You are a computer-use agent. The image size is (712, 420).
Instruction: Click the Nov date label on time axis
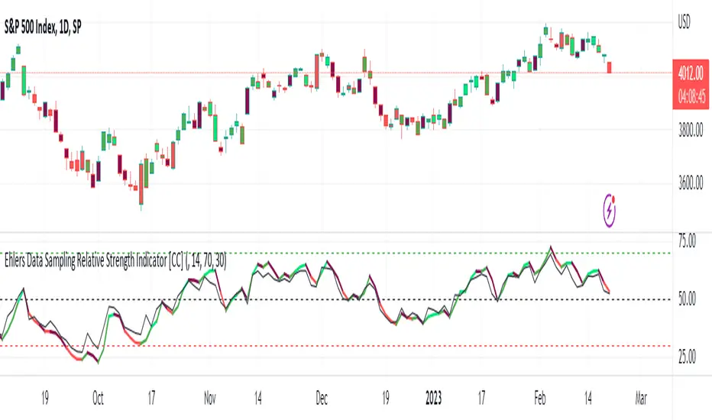pos(209,398)
